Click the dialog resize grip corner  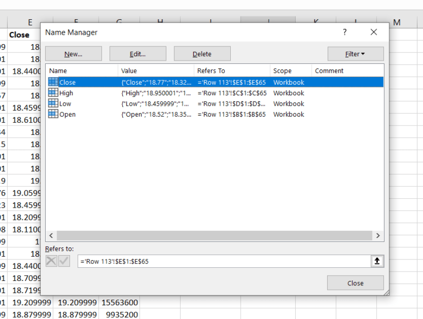(x=386, y=293)
